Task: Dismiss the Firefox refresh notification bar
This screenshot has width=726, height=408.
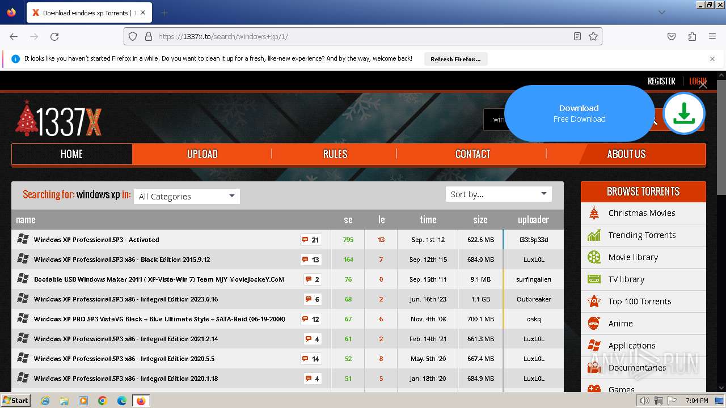Action: [712, 59]
